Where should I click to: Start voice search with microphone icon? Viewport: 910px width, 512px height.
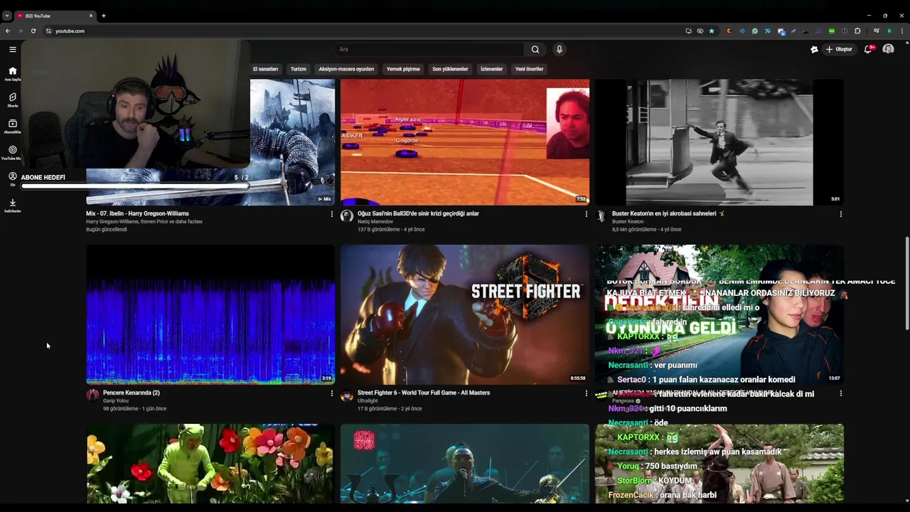click(x=560, y=49)
